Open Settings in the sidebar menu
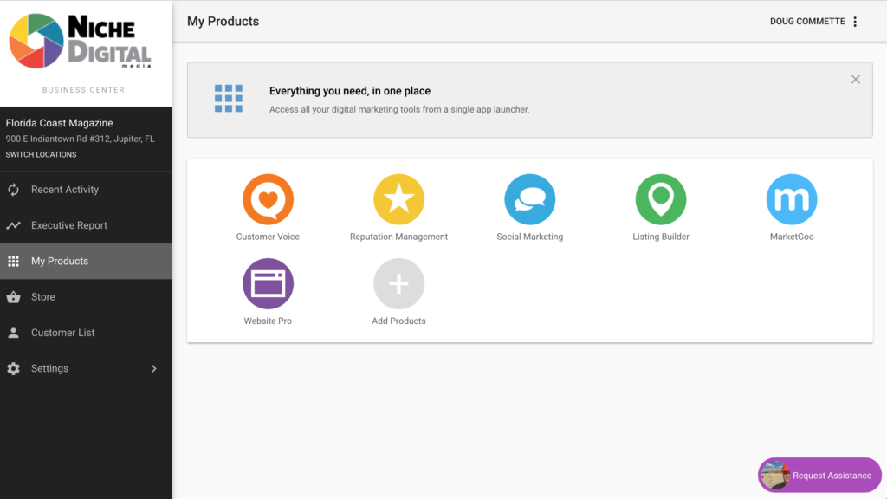 [86, 368]
